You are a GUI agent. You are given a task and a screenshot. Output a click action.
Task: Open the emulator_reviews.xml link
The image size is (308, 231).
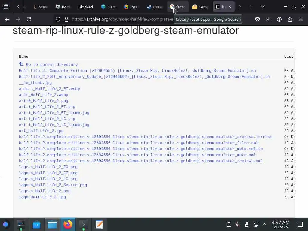point(141,161)
